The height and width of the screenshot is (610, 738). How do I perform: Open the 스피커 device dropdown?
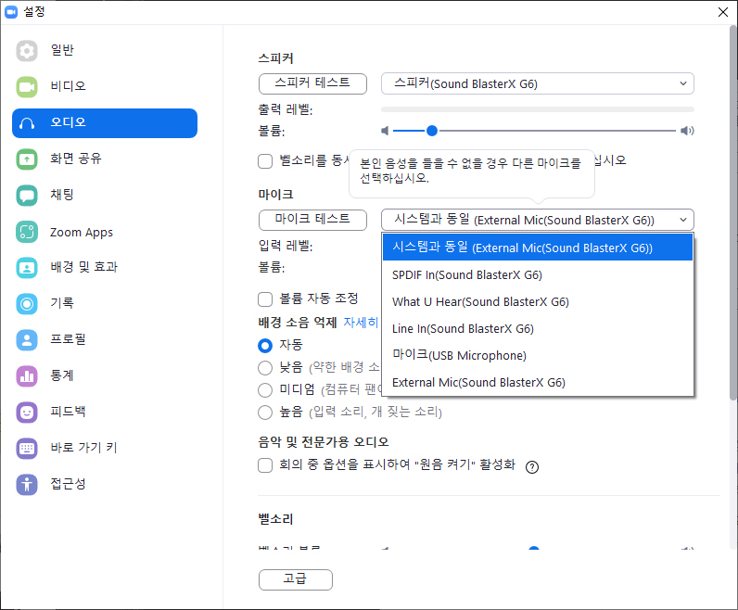pyautogui.click(x=538, y=83)
